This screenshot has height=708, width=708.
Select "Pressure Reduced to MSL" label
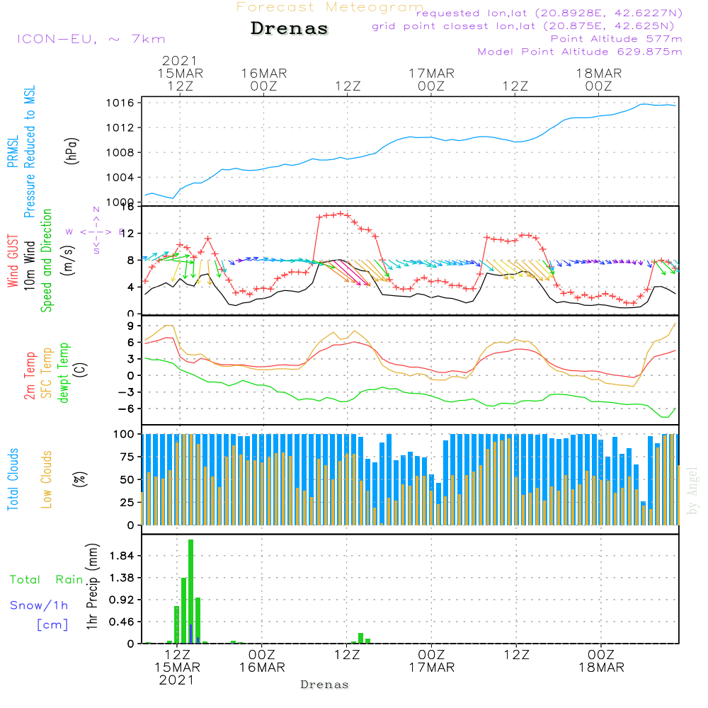pyautogui.click(x=29, y=152)
